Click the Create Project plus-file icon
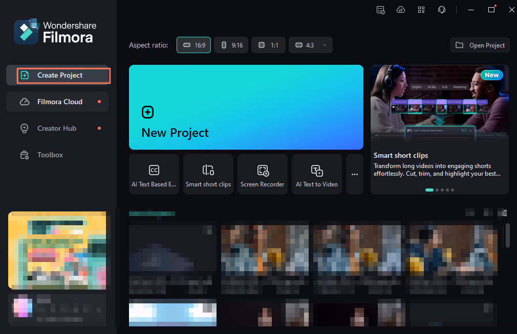The width and height of the screenshot is (517, 334). point(25,76)
